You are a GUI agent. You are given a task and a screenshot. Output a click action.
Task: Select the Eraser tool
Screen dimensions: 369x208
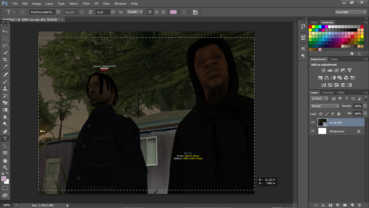tap(5, 103)
